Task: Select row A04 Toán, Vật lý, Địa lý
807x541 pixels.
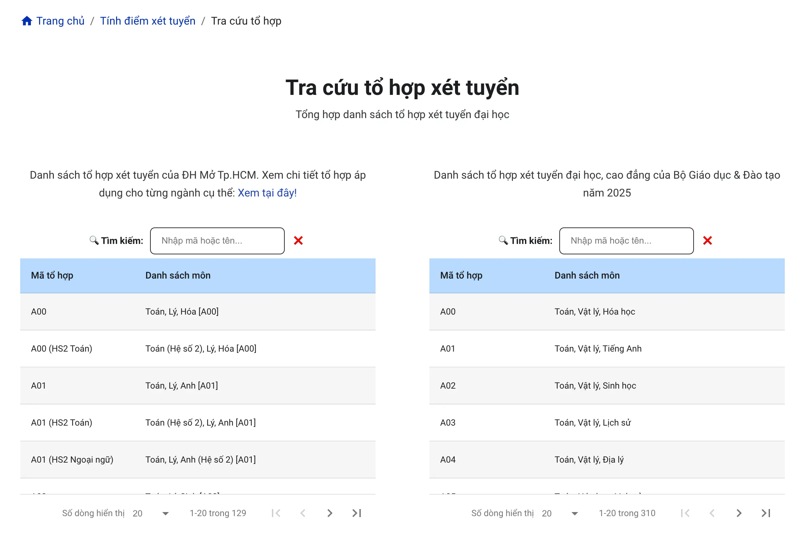Action: point(606,460)
